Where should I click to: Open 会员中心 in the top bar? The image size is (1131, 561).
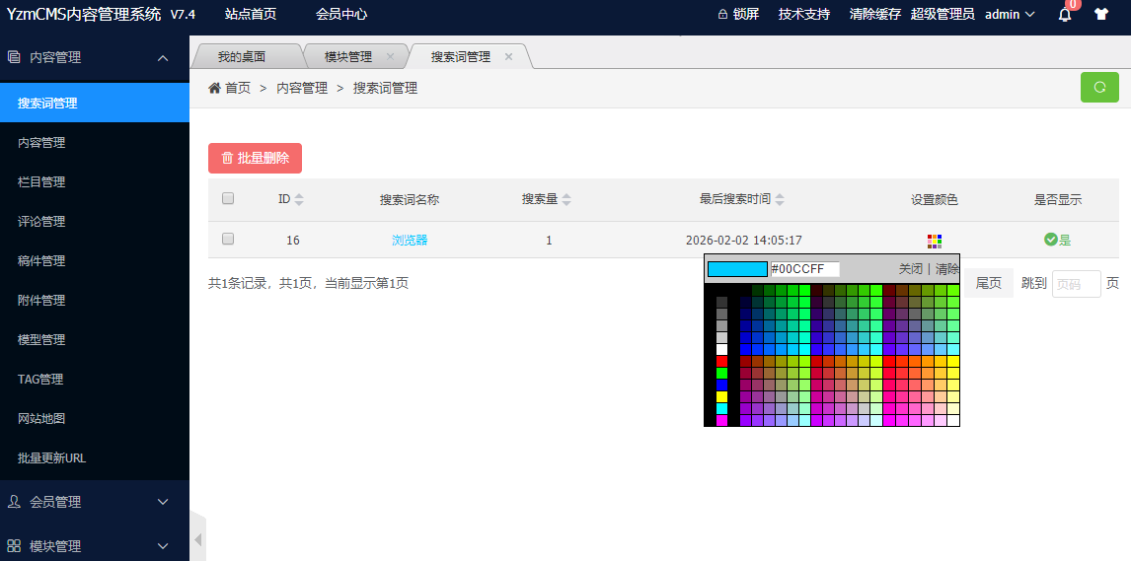(341, 15)
